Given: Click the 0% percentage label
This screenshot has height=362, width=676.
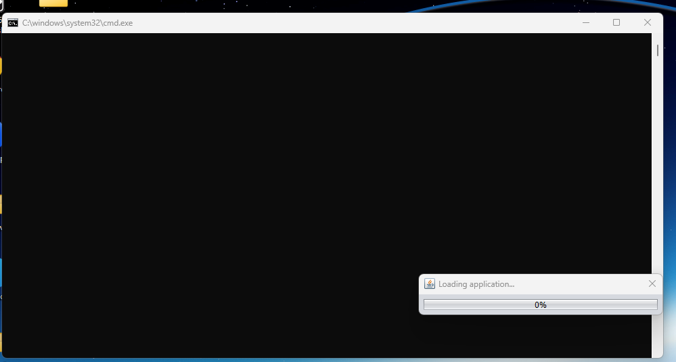Looking at the screenshot, I should pos(541,304).
